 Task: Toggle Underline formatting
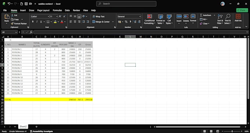(x=41, y=22)
